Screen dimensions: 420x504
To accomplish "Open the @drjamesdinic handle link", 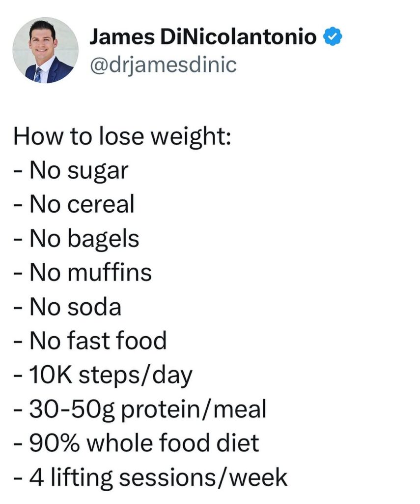I will coord(163,65).
